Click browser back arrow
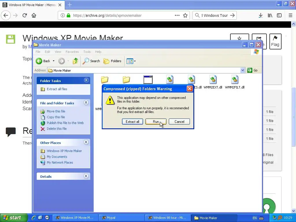The width and height of the screenshot is (296, 222). (6, 15)
